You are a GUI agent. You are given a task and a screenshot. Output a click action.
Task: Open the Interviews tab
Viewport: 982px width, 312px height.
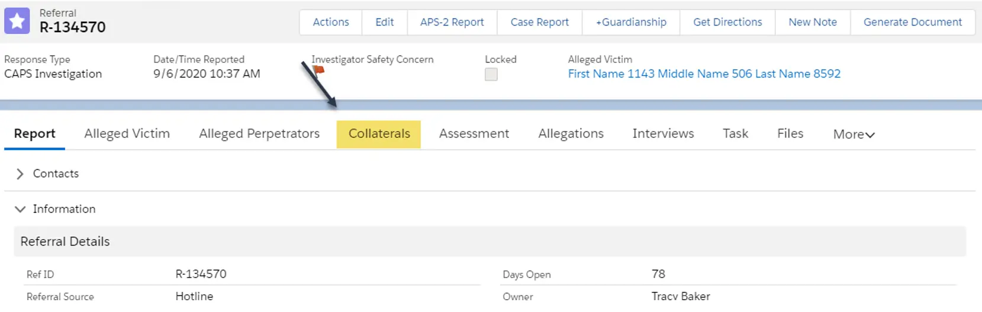[x=664, y=134]
